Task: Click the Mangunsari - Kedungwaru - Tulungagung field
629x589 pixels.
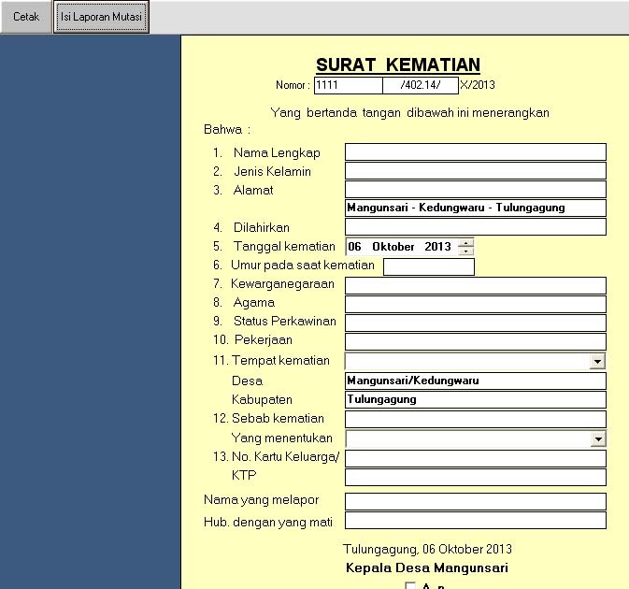Action: tap(476, 208)
